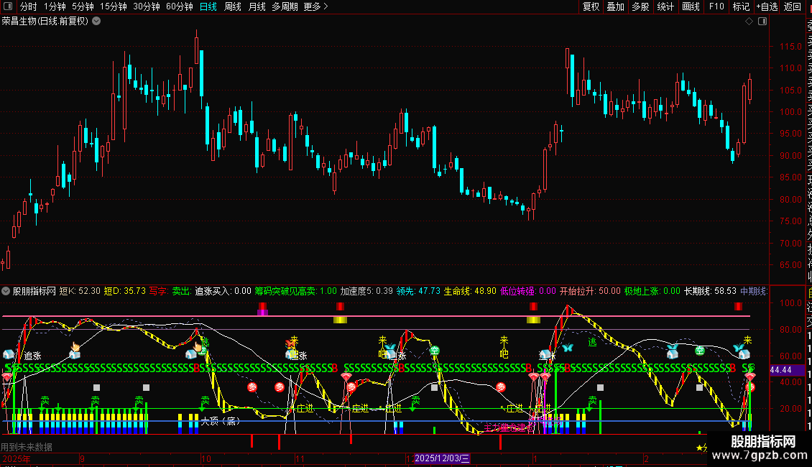Click month 10 on the timeline
The width and height of the screenshot is (812, 467).
coord(206,458)
